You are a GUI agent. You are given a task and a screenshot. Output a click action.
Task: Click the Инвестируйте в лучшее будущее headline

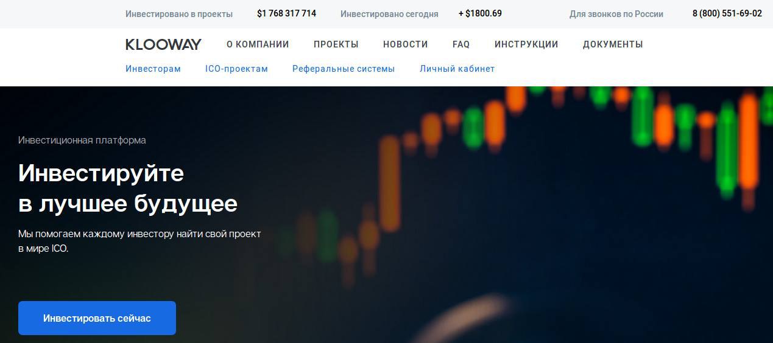point(128,189)
